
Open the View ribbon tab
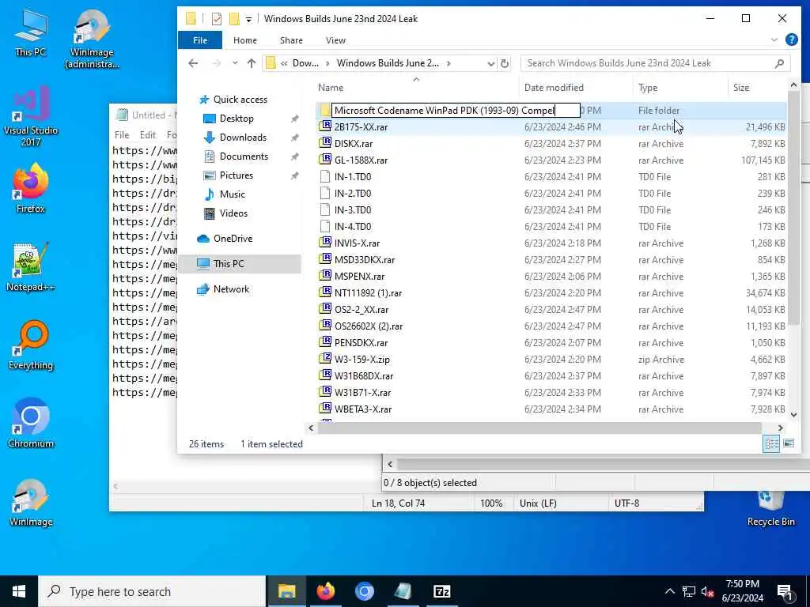[335, 40]
